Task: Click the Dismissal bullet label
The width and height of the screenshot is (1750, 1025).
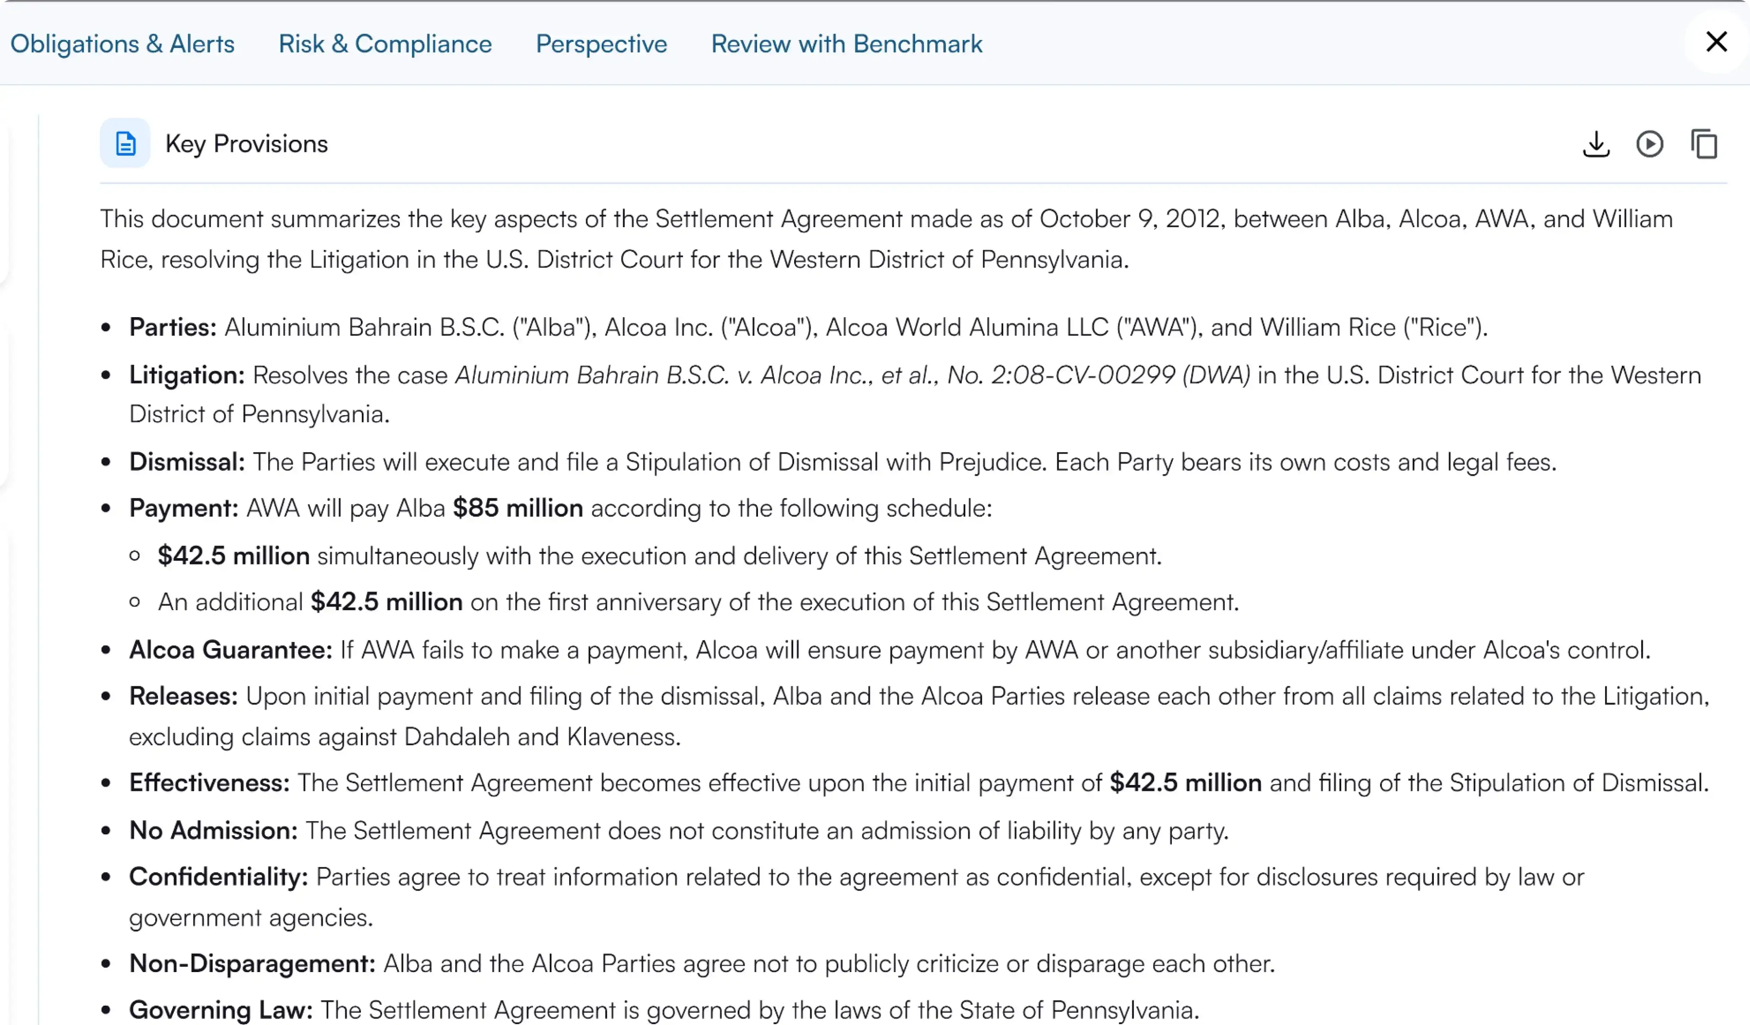Action: pyautogui.click(x=187, y=462)
